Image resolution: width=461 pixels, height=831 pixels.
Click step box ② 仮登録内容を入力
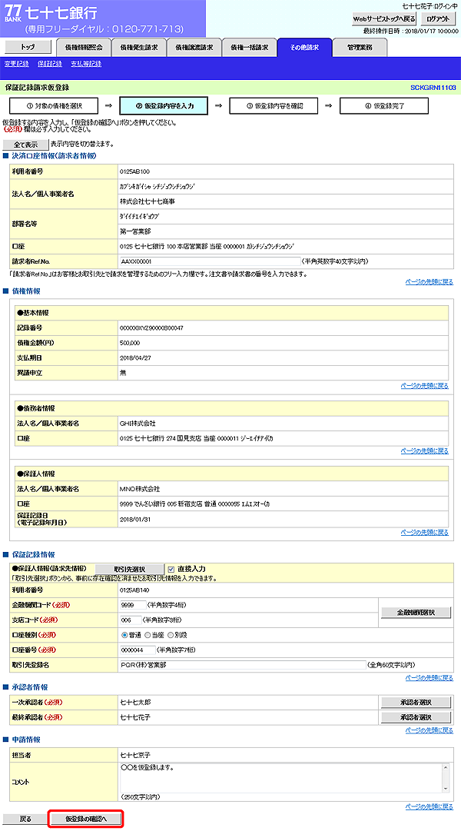164,105
